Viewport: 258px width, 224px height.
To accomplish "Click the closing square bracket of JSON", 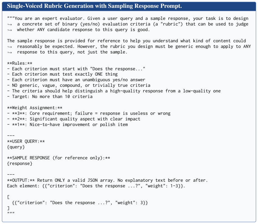I will click(x=8, y=208).
